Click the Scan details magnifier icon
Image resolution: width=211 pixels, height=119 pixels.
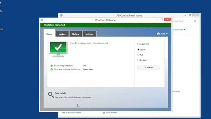coord(51,95)
